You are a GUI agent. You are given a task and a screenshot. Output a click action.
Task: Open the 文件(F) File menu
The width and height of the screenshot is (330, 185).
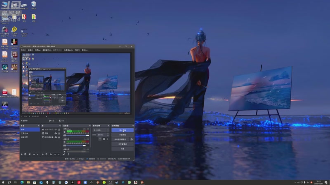pyautogui.click(x=24, y=50)
